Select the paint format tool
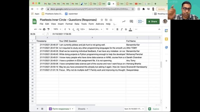200x112 pixels. 48,29
